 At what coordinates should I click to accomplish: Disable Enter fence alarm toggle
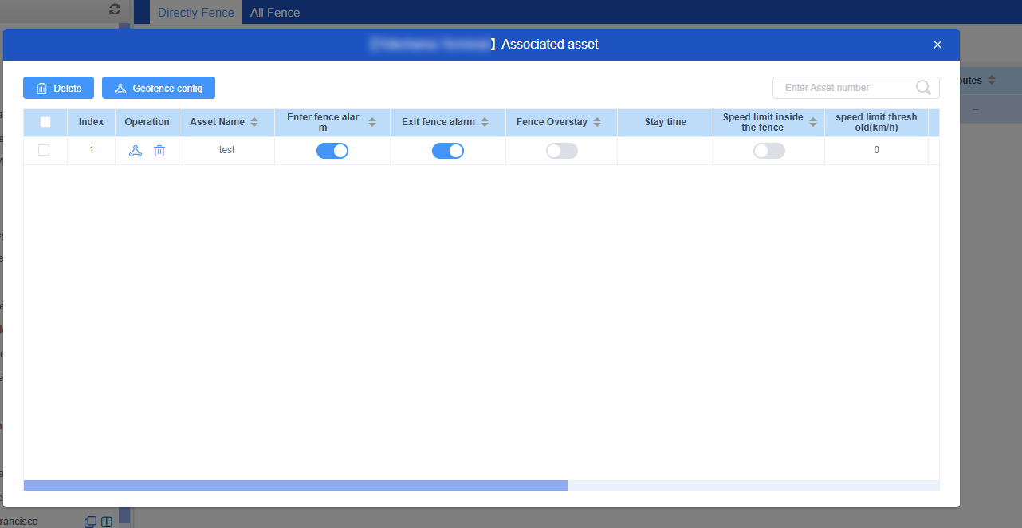click(x=332, y=151)
